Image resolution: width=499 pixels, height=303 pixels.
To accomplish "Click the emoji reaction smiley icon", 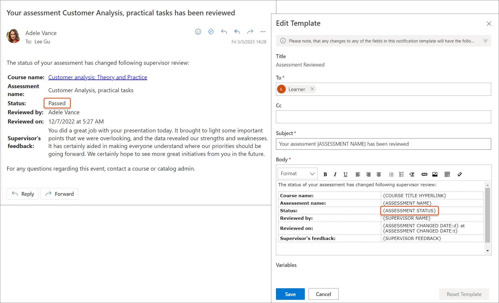I will coord(198,32).
